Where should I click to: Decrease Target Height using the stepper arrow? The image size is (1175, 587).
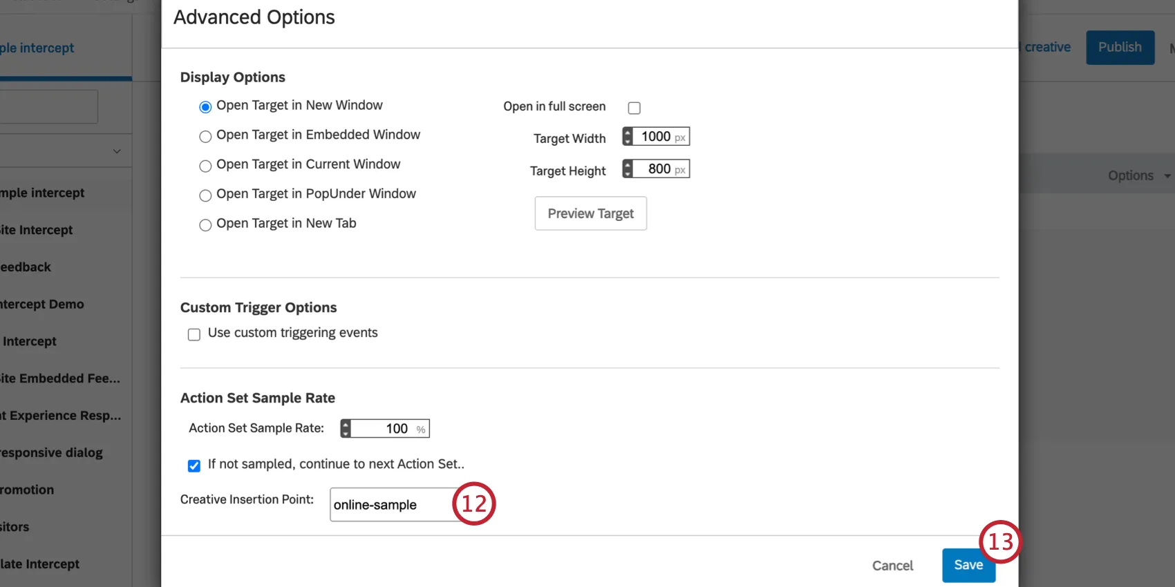628,172
